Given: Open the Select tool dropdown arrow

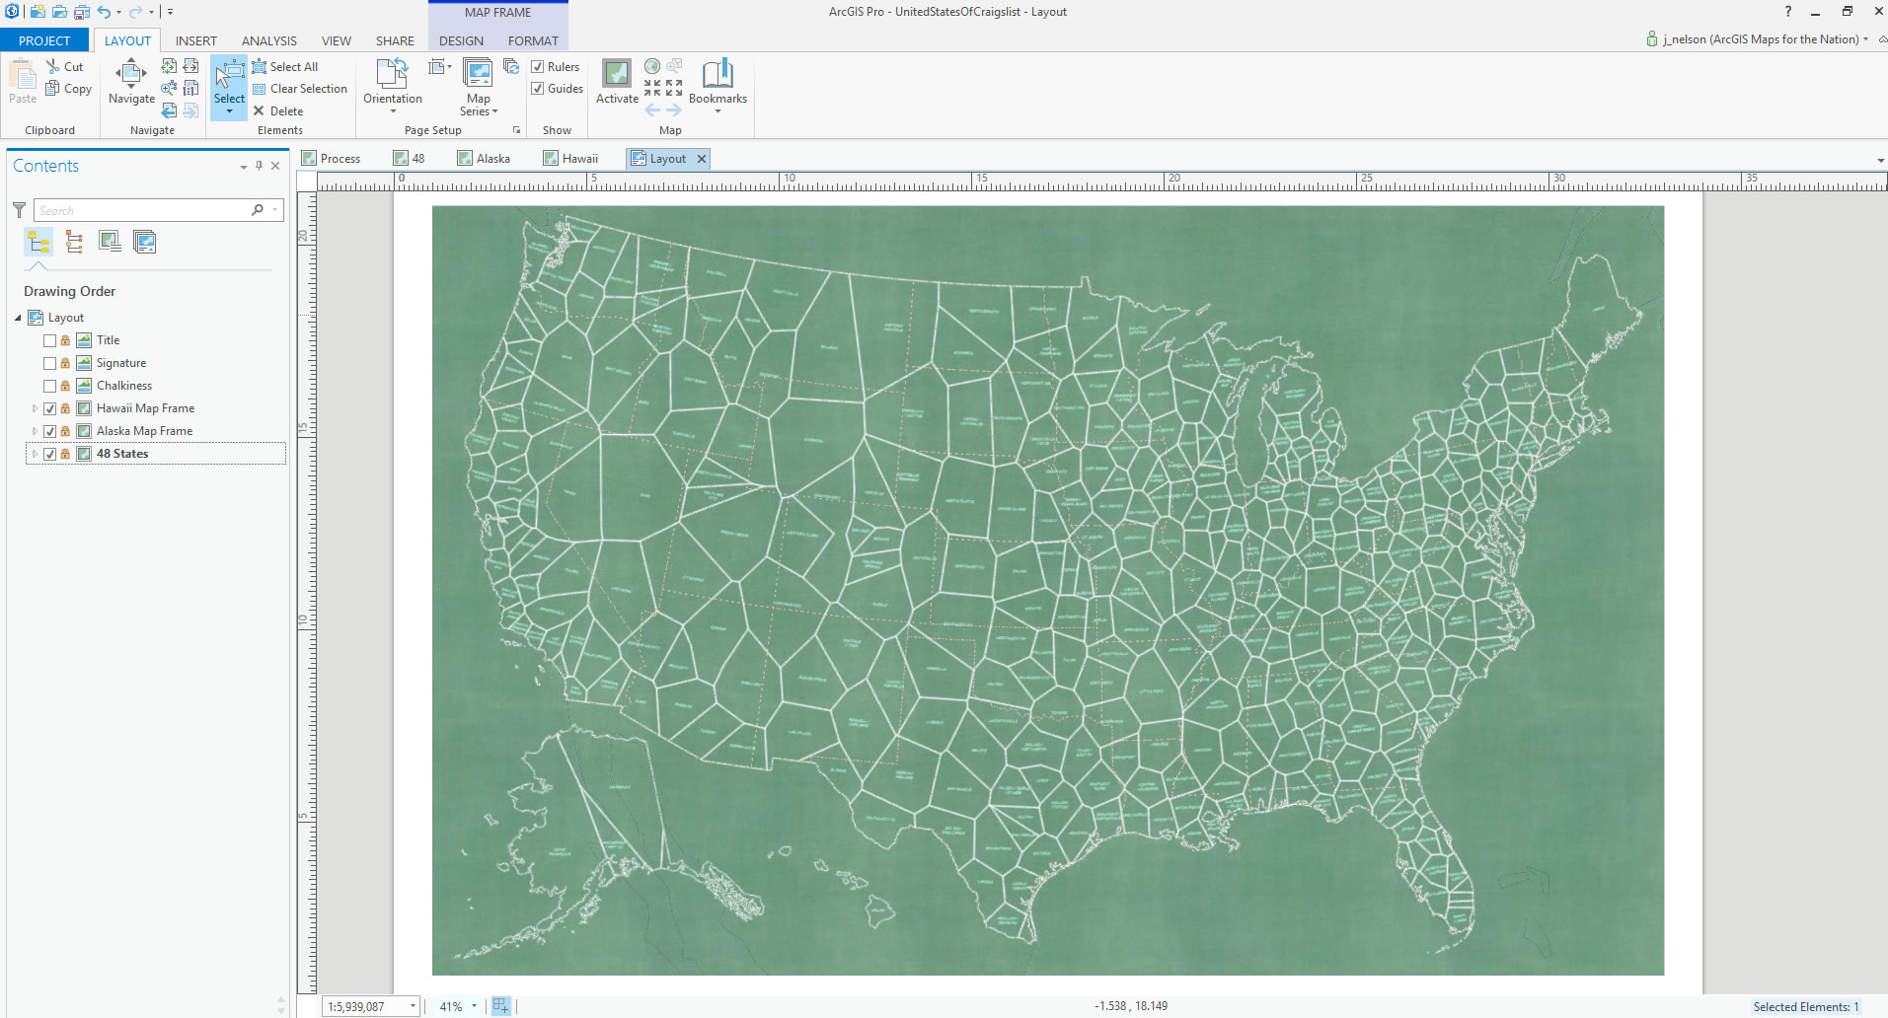Looking at the screenshot, I should (229, 111).
